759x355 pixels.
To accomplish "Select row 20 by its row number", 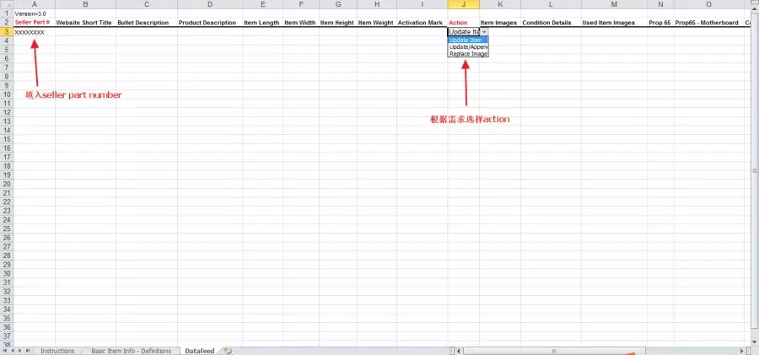I will click(x=7, y=184).
